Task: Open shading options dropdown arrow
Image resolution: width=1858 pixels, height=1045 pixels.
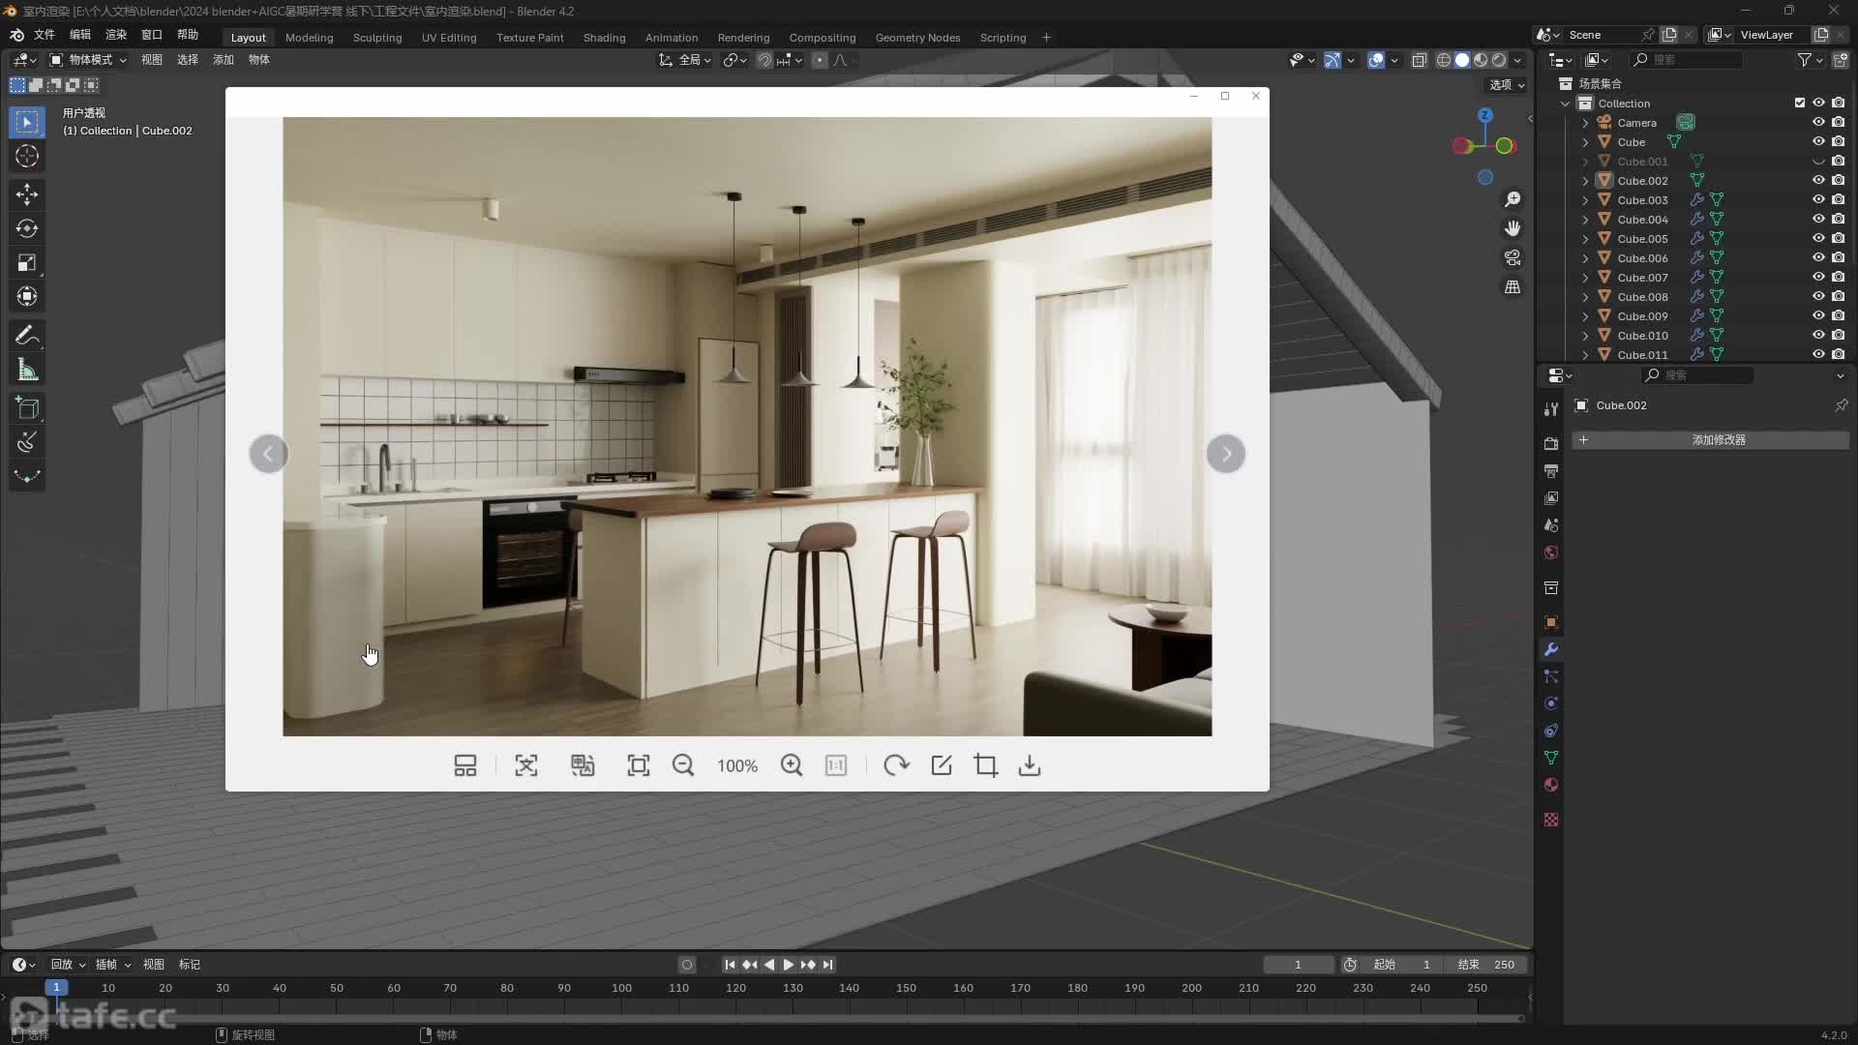Action: point(1517,60)
